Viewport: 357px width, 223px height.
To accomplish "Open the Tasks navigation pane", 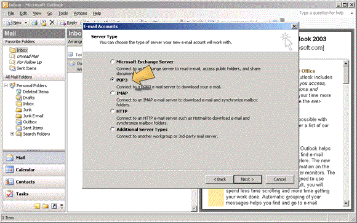I will [x=34, y=194].
